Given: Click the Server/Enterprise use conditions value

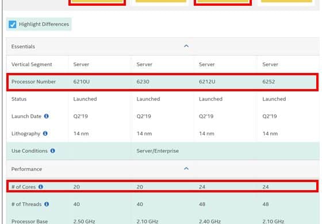Looking at the screenshot, I should pyautogui.click(x=158, y=151).
